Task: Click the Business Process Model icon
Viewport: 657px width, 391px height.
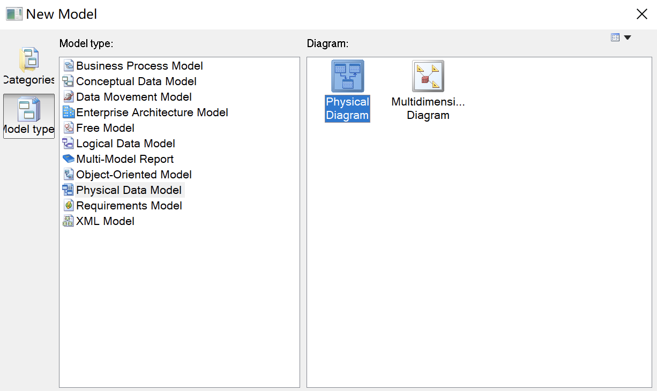Action: click(68, 66)
